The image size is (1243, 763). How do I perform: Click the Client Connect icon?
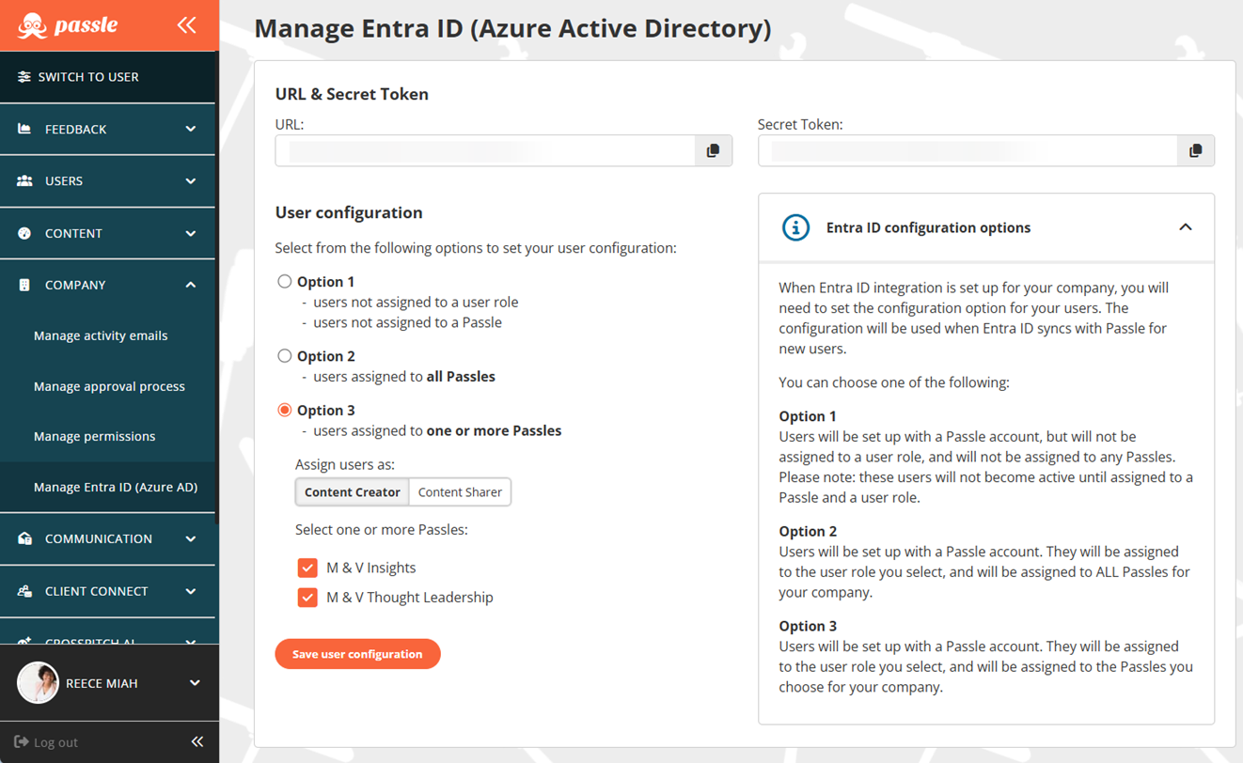pyautogui.click(x=24, y=591)
